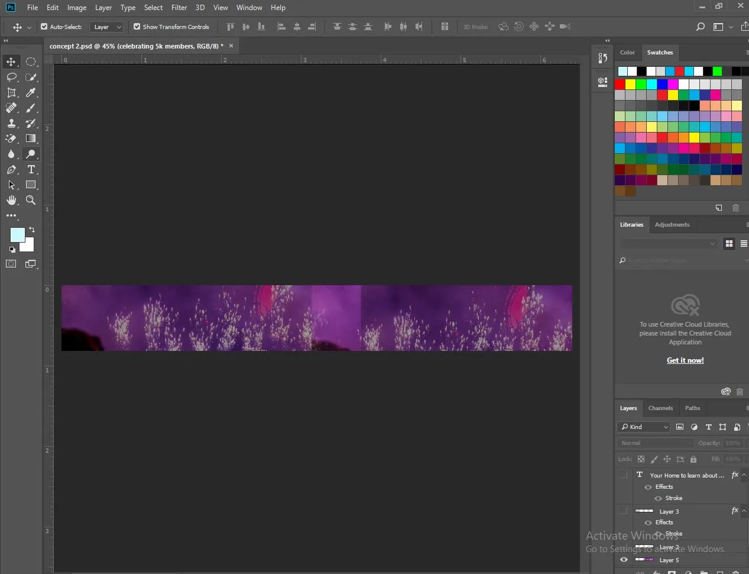The height and width of the screenshot is (574, 749).
Task: Pick the Eyedropper tool
Action: (31, 92)
